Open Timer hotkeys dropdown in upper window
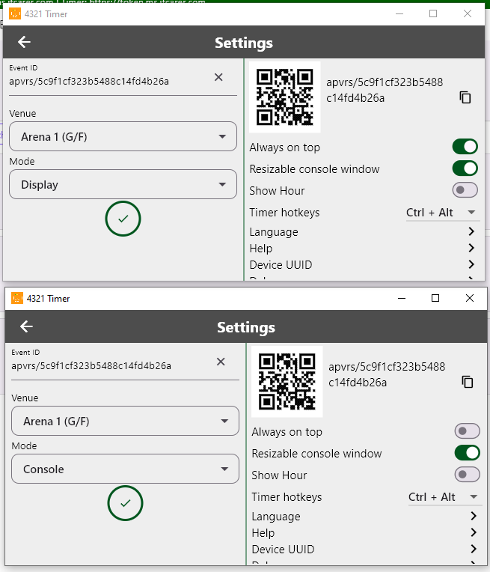 pyautogui.click(x=441, y=213)
